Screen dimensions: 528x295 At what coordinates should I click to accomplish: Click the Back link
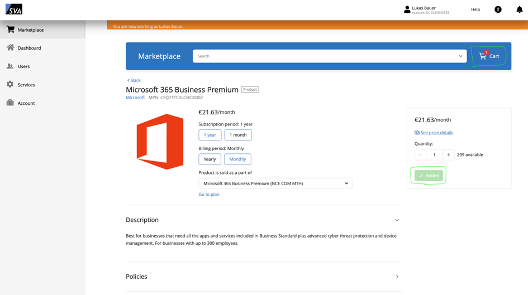(134, 80)
